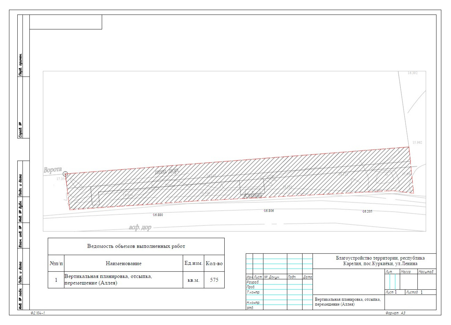Select the Ворота text label on the plan

[x=53, y=170]
